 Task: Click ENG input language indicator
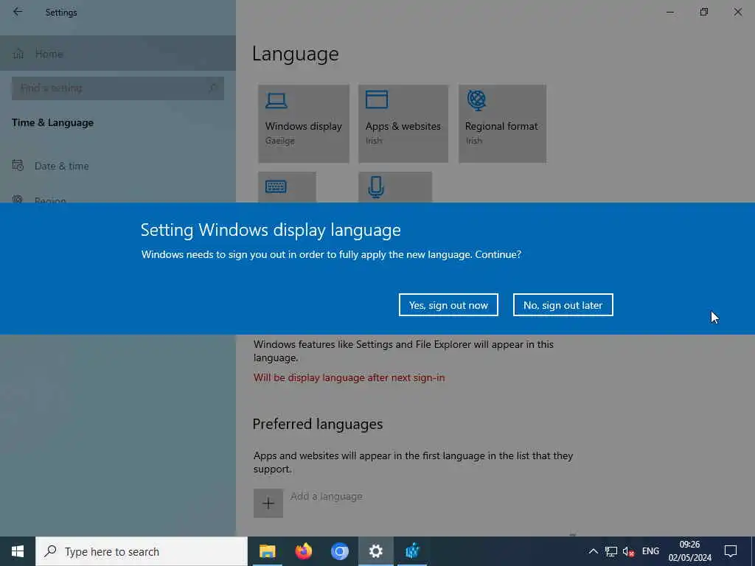(x=650, y=551)
